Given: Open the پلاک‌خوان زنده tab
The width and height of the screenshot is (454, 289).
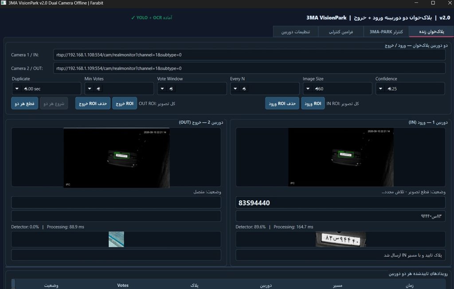Looking at the screenshot, I should pos(431,32).
